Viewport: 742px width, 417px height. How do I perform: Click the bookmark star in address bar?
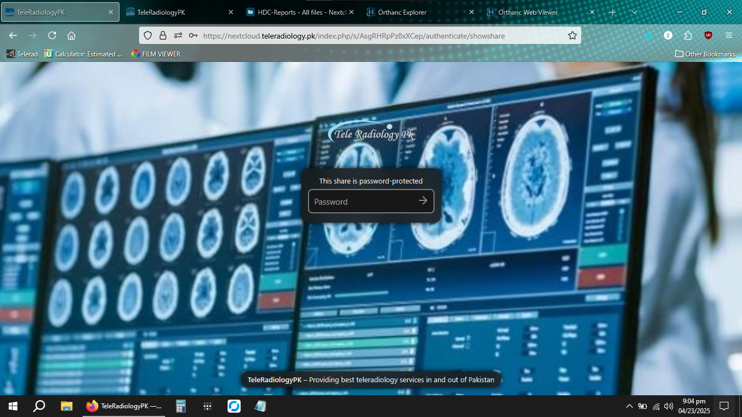572,36
